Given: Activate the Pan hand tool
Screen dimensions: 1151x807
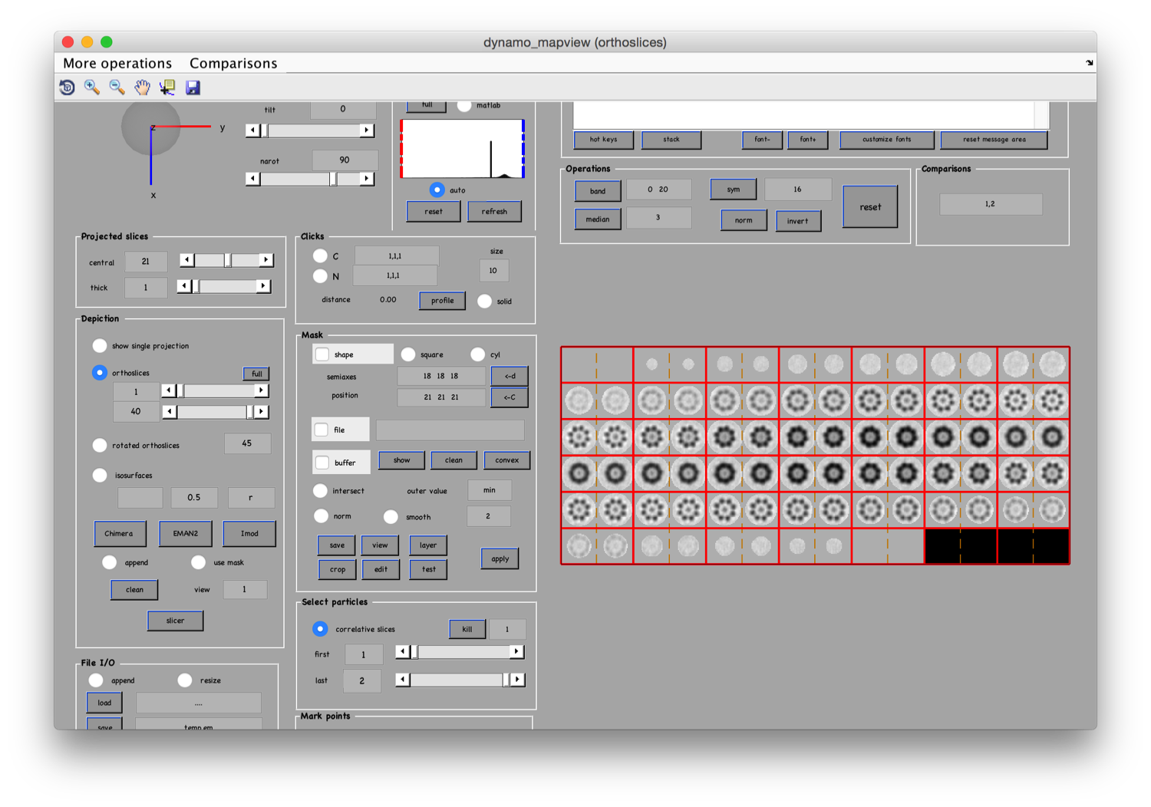Looking at the screenshot, I should [142, 87].
